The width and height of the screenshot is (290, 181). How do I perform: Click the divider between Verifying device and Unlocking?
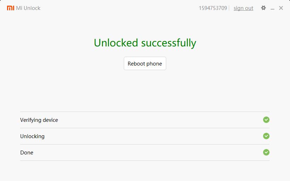coord(145,128)
